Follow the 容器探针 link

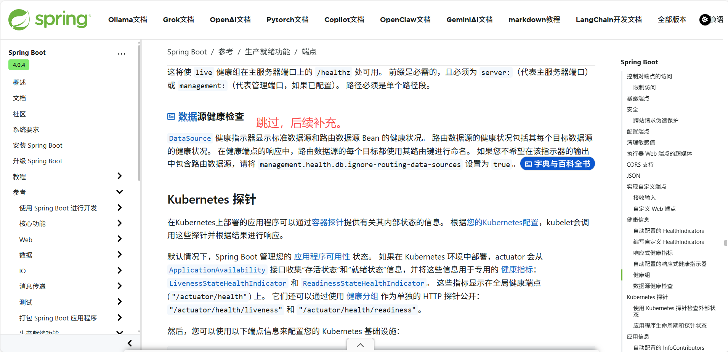[x=328, y=222]
